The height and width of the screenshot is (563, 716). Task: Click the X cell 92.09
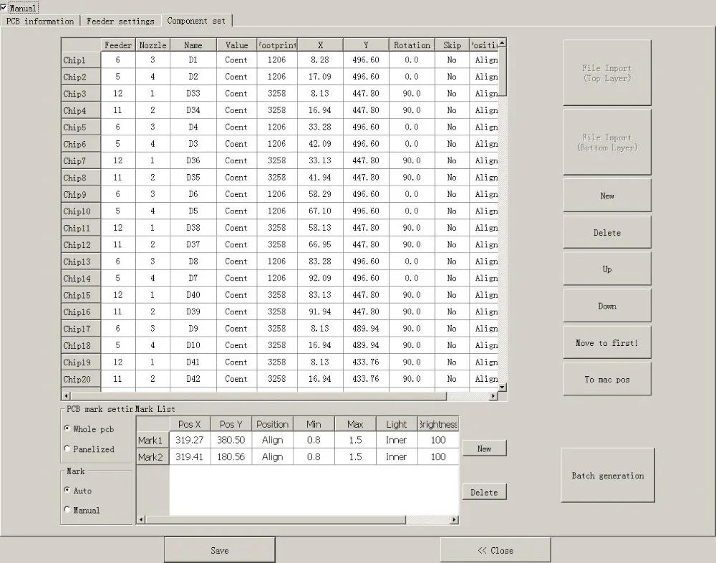[x=320, y=278]
